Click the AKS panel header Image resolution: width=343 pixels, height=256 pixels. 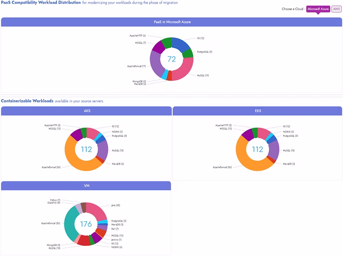pyautogui.click(x=86, y=111)
